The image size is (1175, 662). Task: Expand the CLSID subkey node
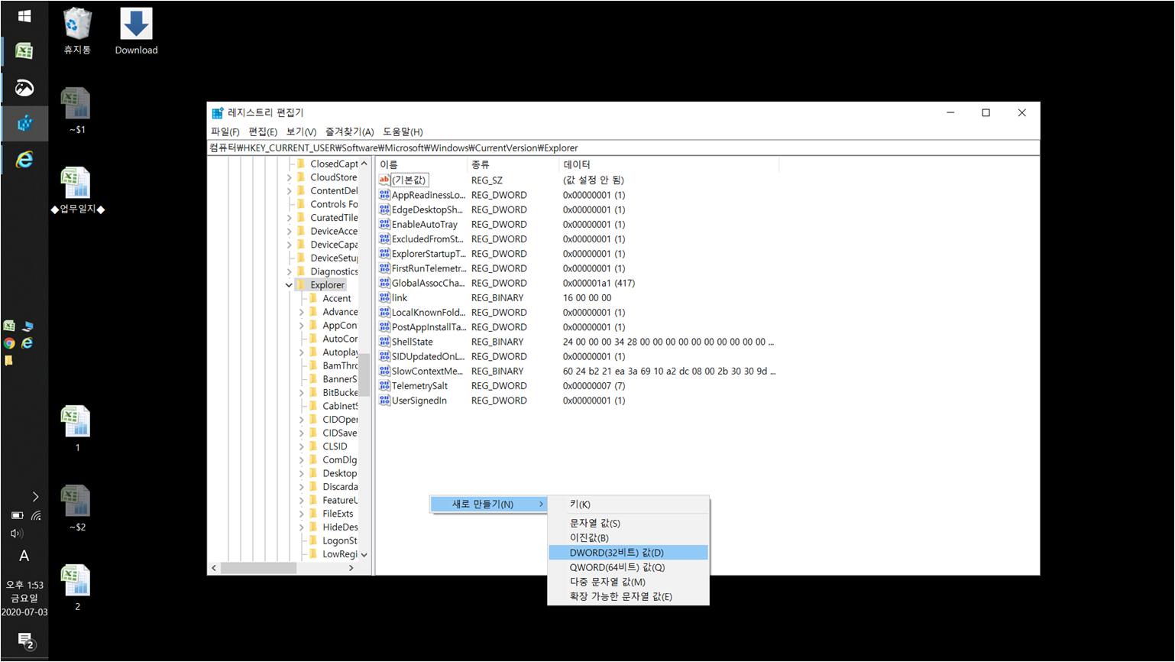click(301, 446)
